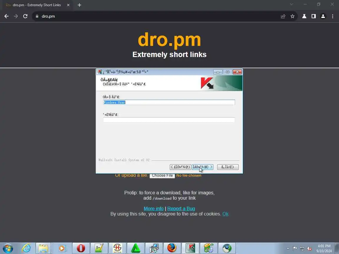Open the Report a Bug link
Screen dimensions: 339x254
click(181, 209)
